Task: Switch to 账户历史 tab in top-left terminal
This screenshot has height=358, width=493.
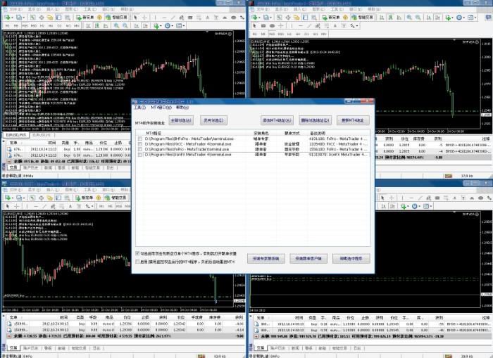Action: (31, 167)
